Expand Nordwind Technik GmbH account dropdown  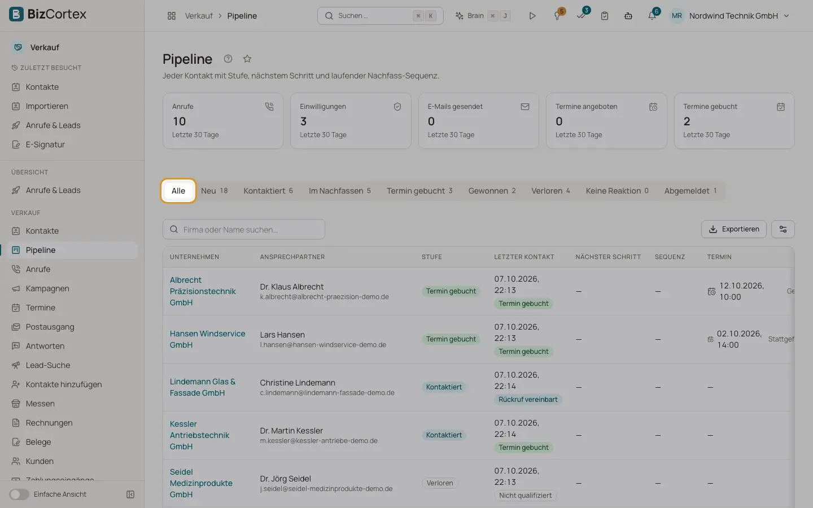[x=730, y=16]
